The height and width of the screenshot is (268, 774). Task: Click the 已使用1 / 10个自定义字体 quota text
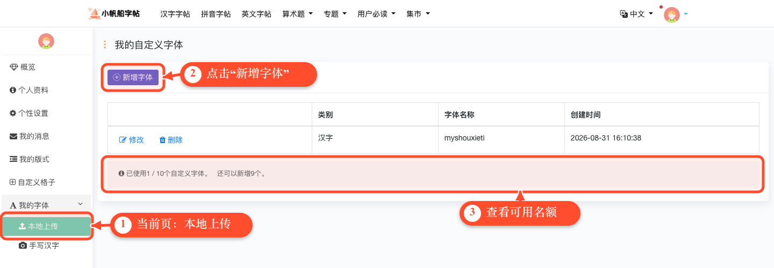click(167, 174)
